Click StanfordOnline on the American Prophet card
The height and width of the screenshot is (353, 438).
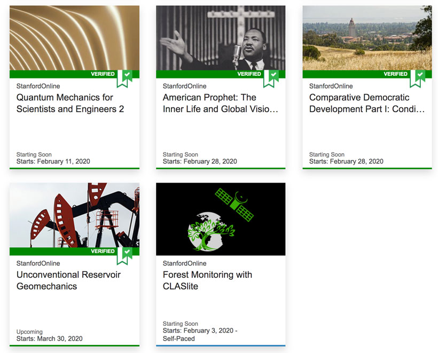coord(185,86)
